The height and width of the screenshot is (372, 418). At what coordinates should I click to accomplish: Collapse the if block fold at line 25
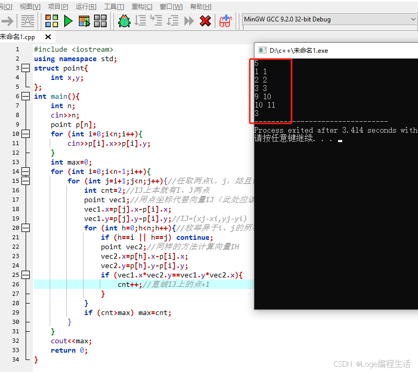(x=26, y=275)
